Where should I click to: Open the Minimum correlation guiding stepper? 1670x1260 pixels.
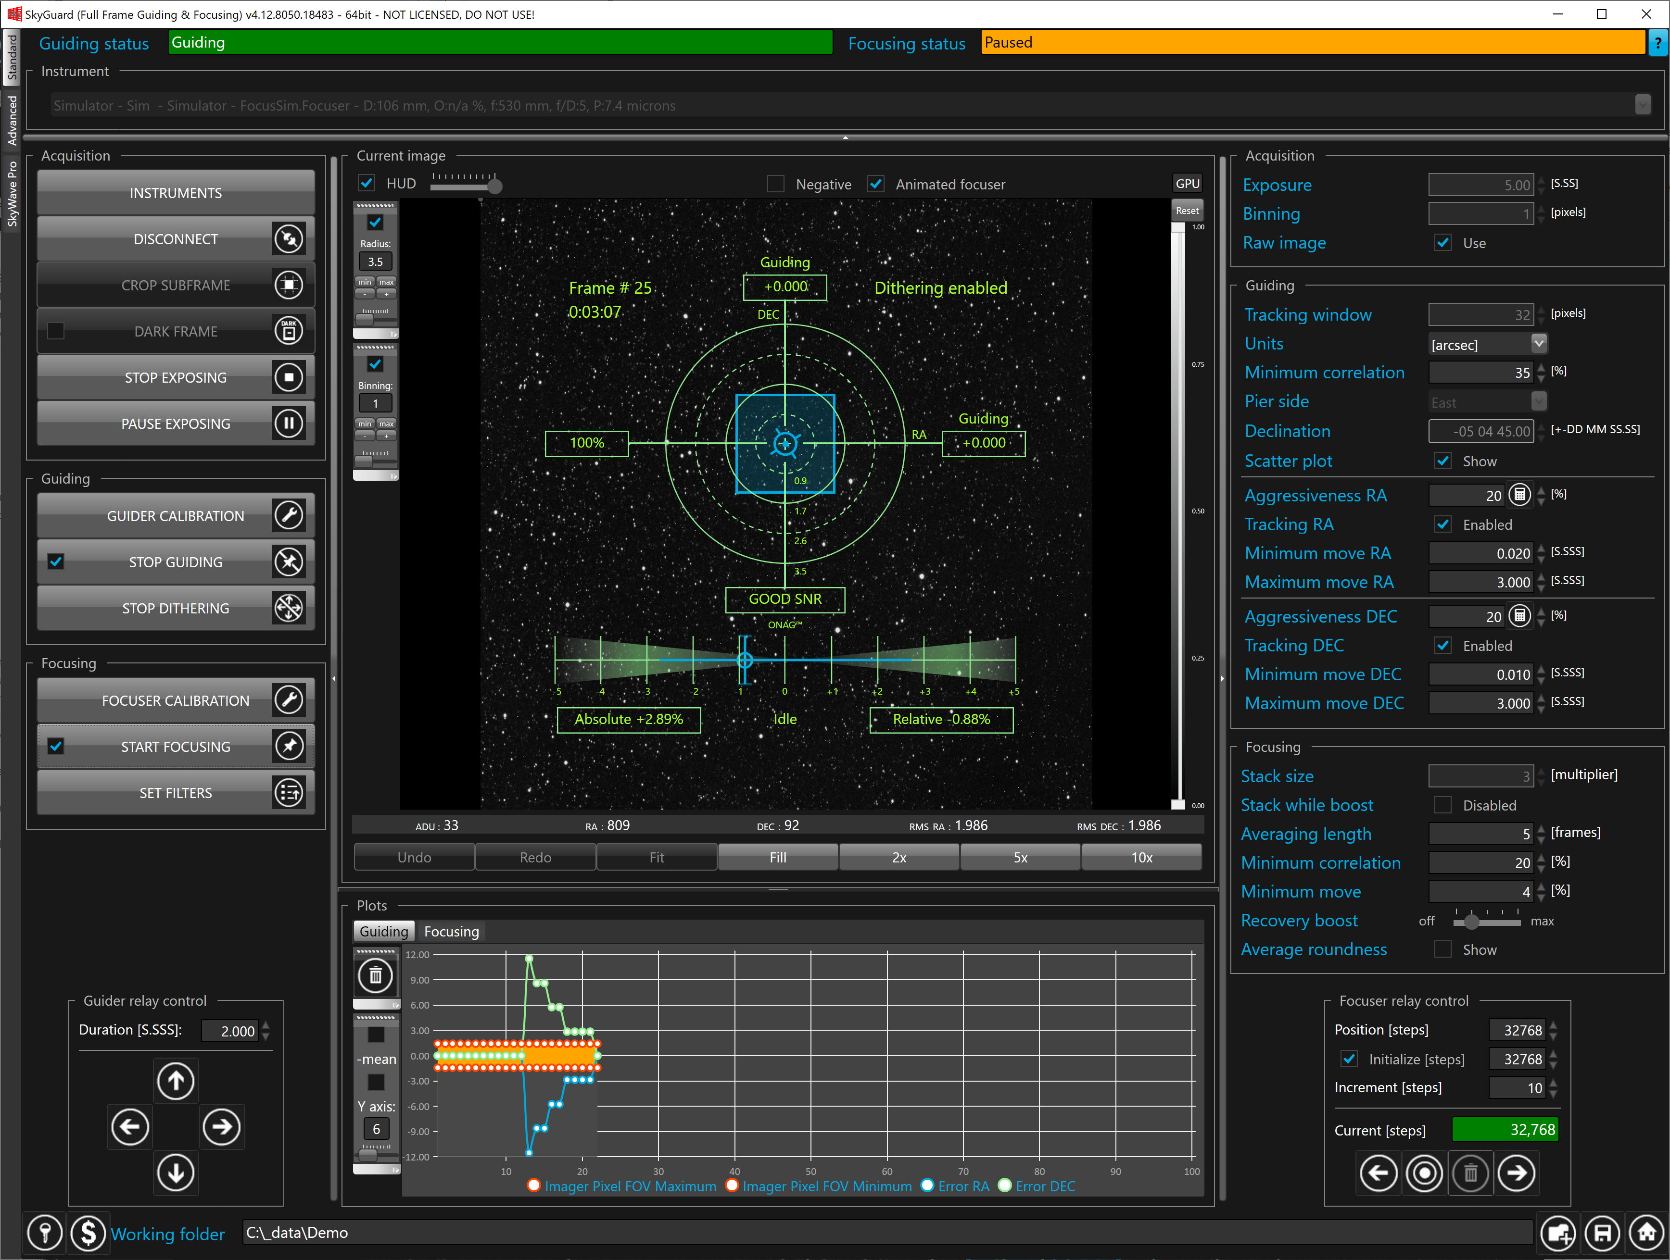point(1541,373)
